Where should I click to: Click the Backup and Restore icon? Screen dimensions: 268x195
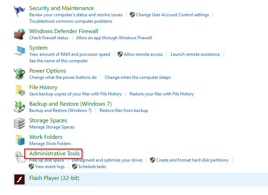click(x=19, y=107)
